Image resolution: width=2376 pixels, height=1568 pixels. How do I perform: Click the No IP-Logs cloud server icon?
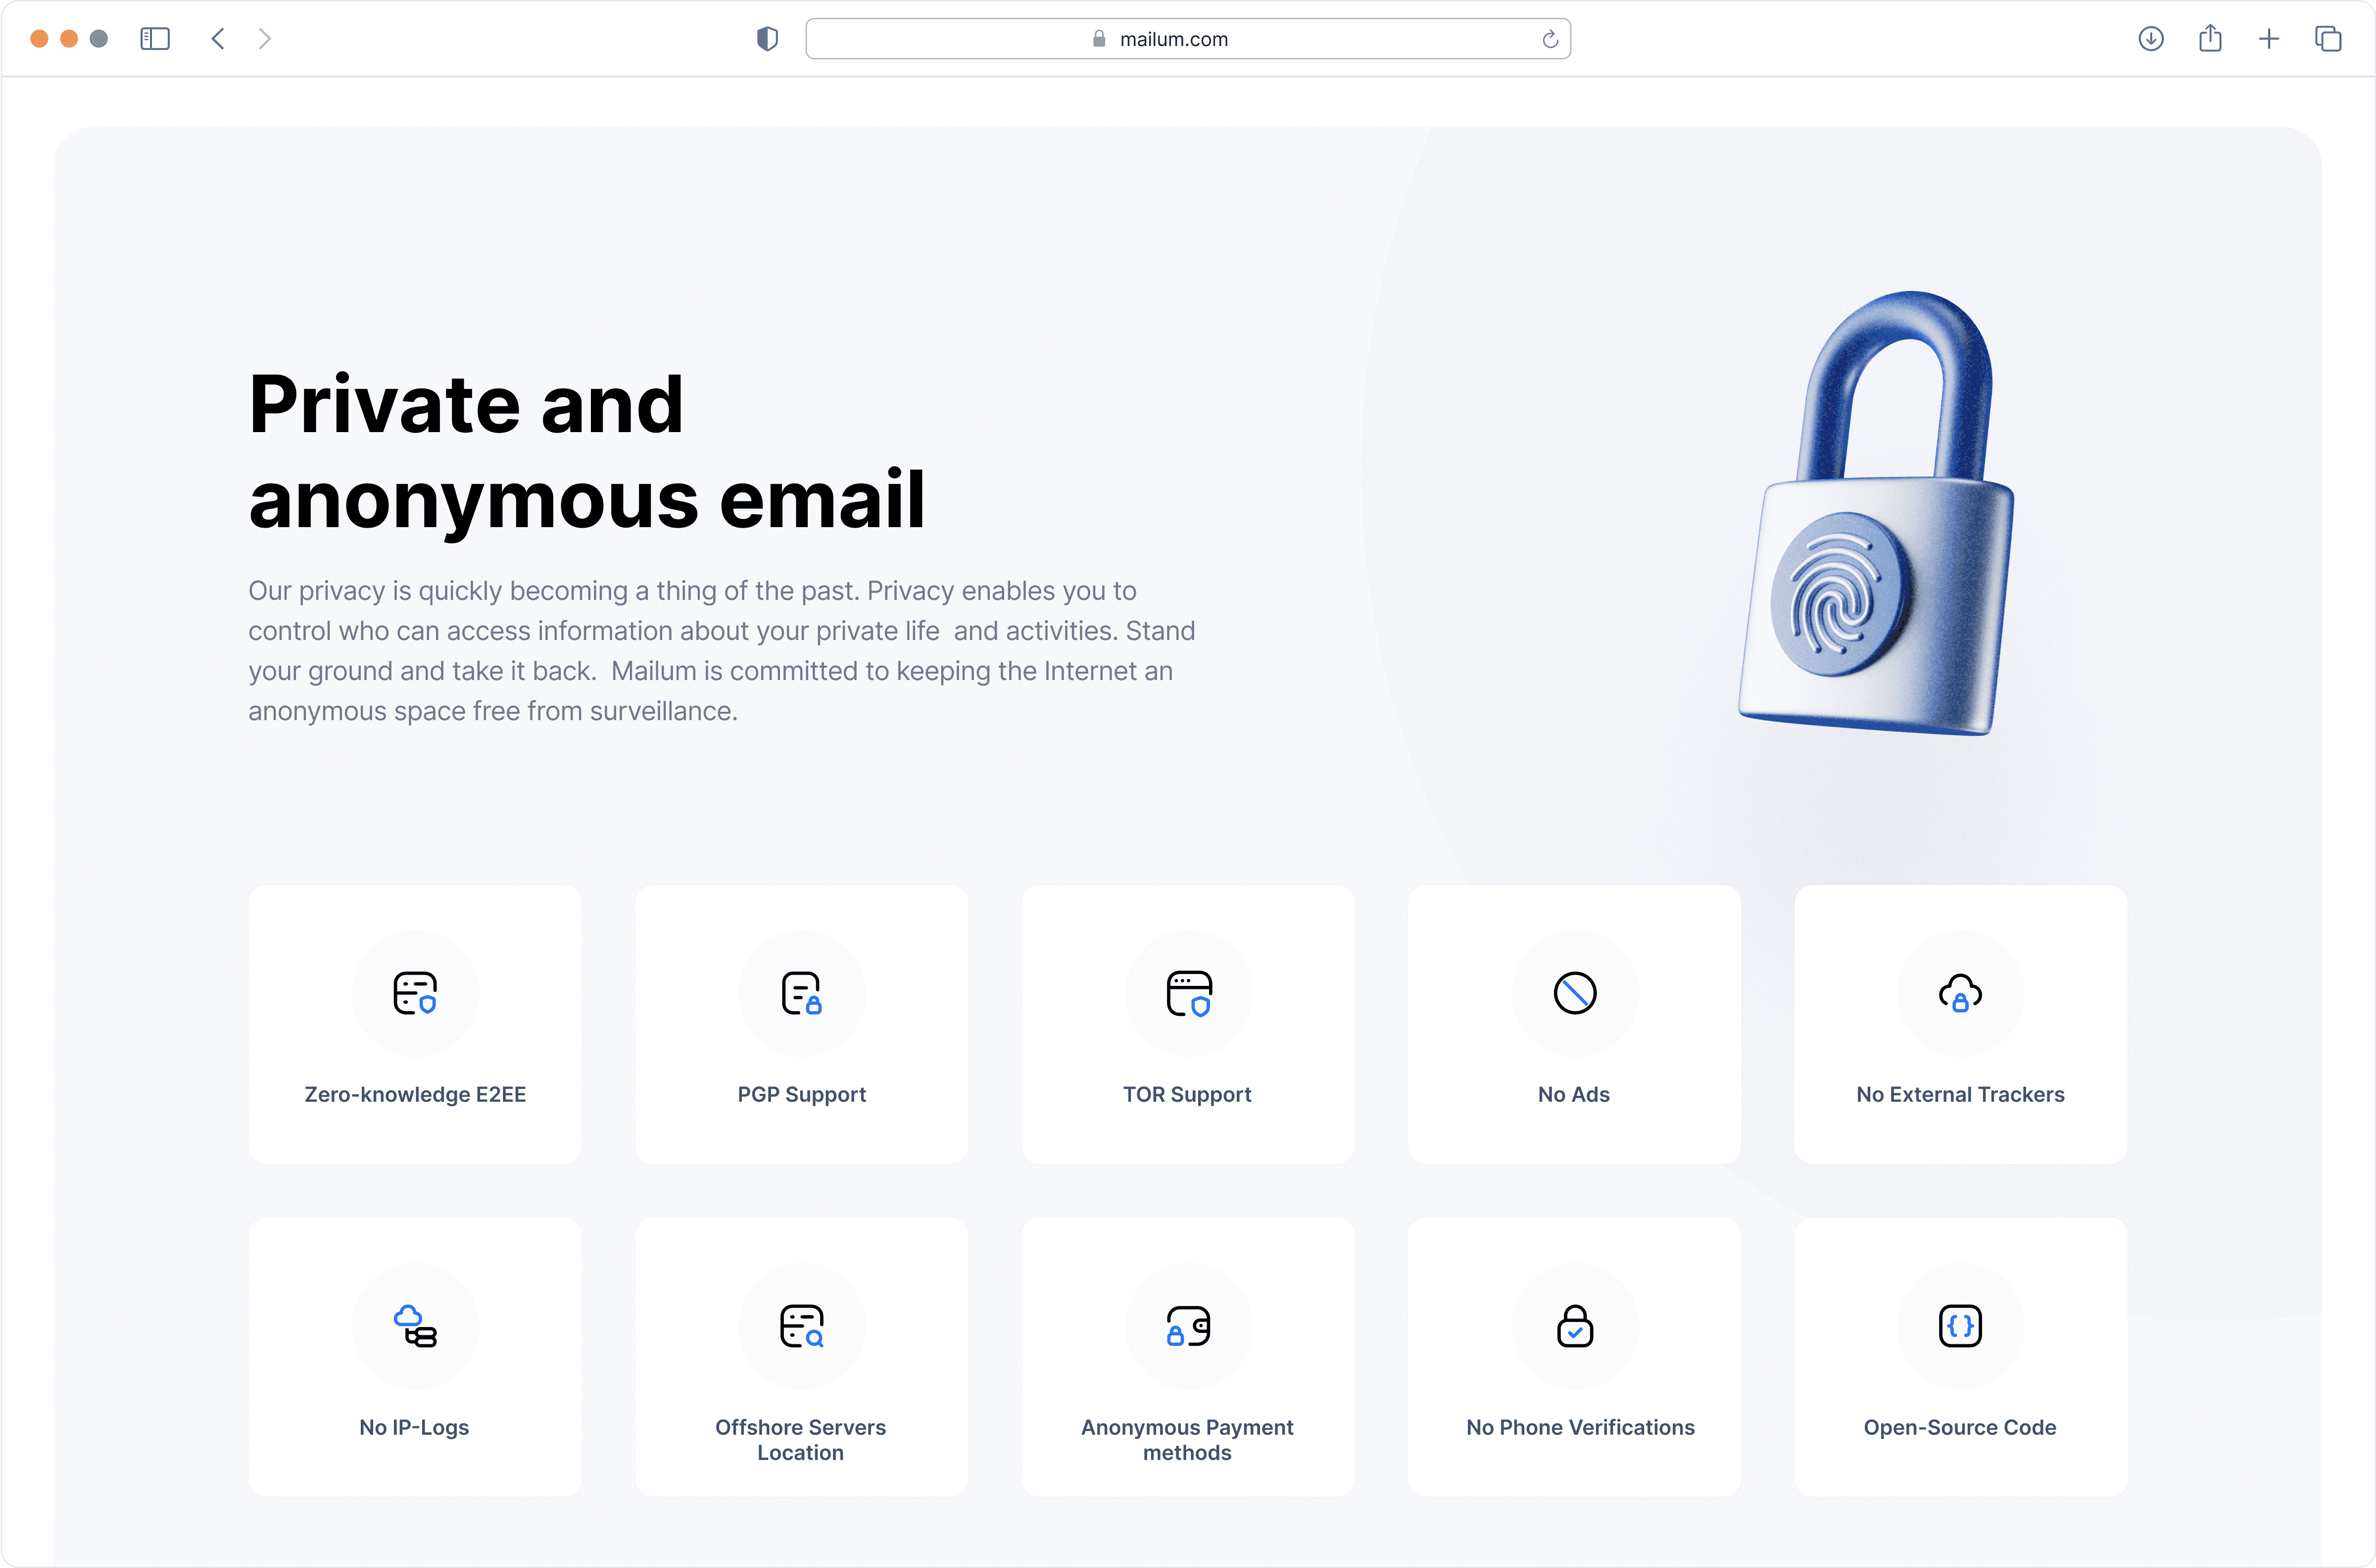pos(415,1326)
